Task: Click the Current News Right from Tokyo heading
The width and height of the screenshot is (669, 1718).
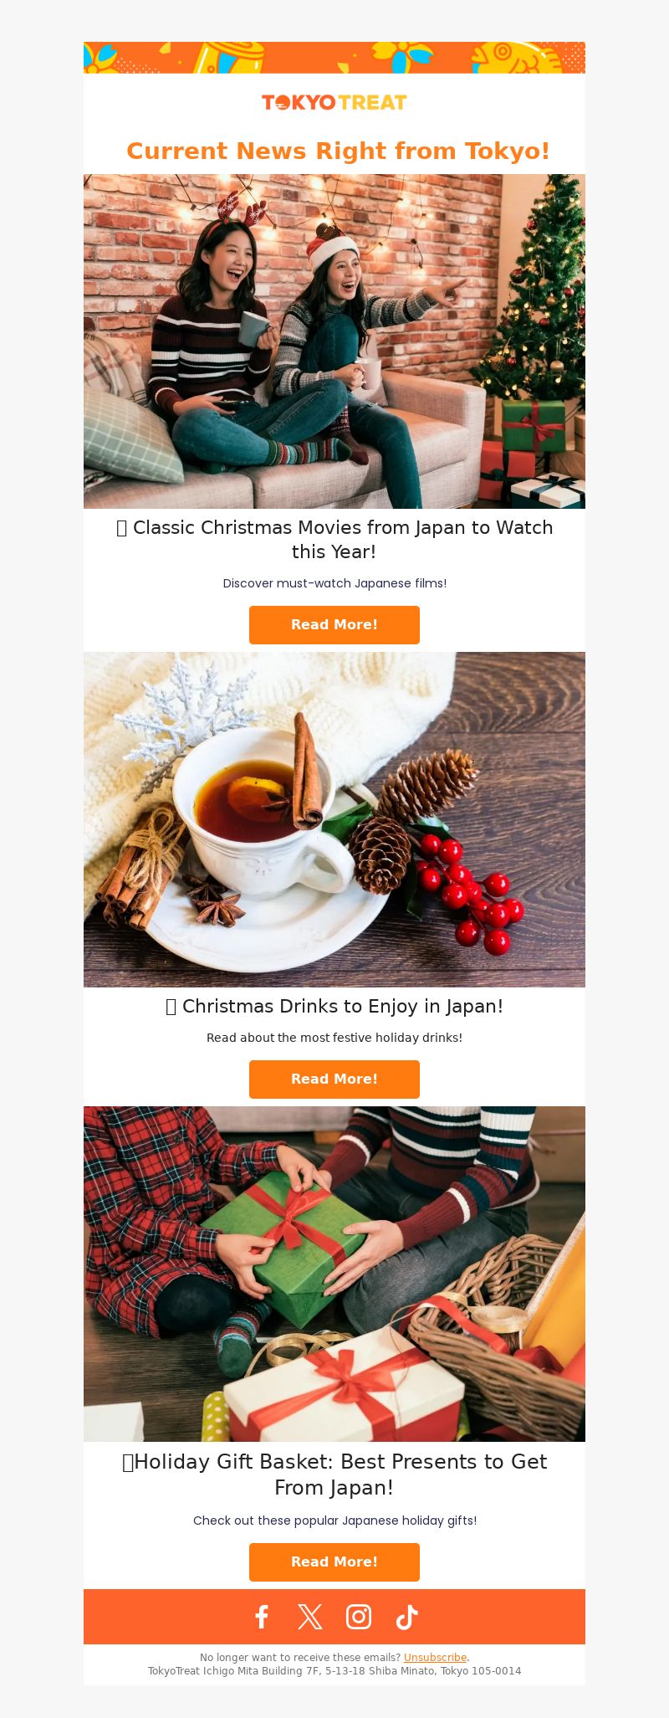Action: pyautogui.click(x=338, y=151)
